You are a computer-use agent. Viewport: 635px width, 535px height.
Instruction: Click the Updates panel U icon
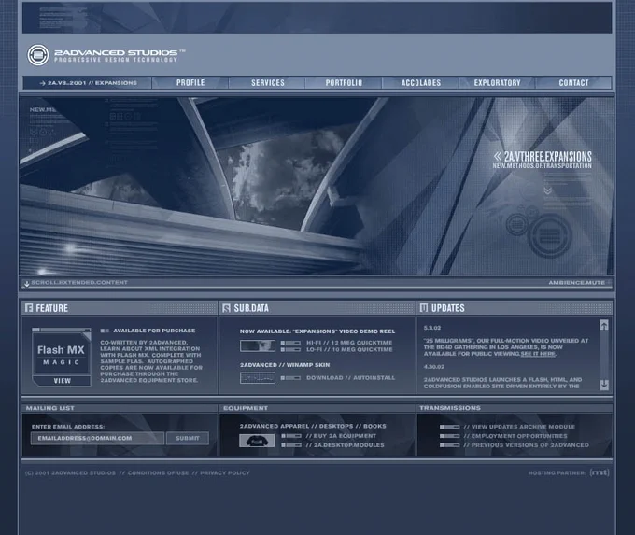[424, 308]
